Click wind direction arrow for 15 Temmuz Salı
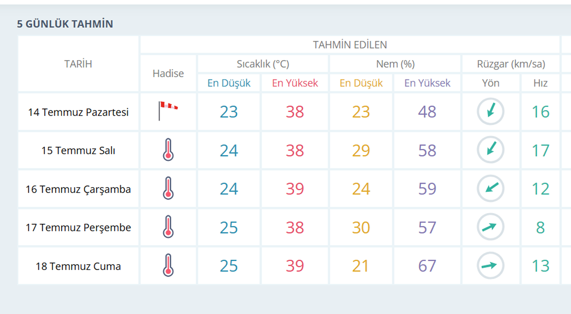Viewport: 571px width, 314px height. 491,150
